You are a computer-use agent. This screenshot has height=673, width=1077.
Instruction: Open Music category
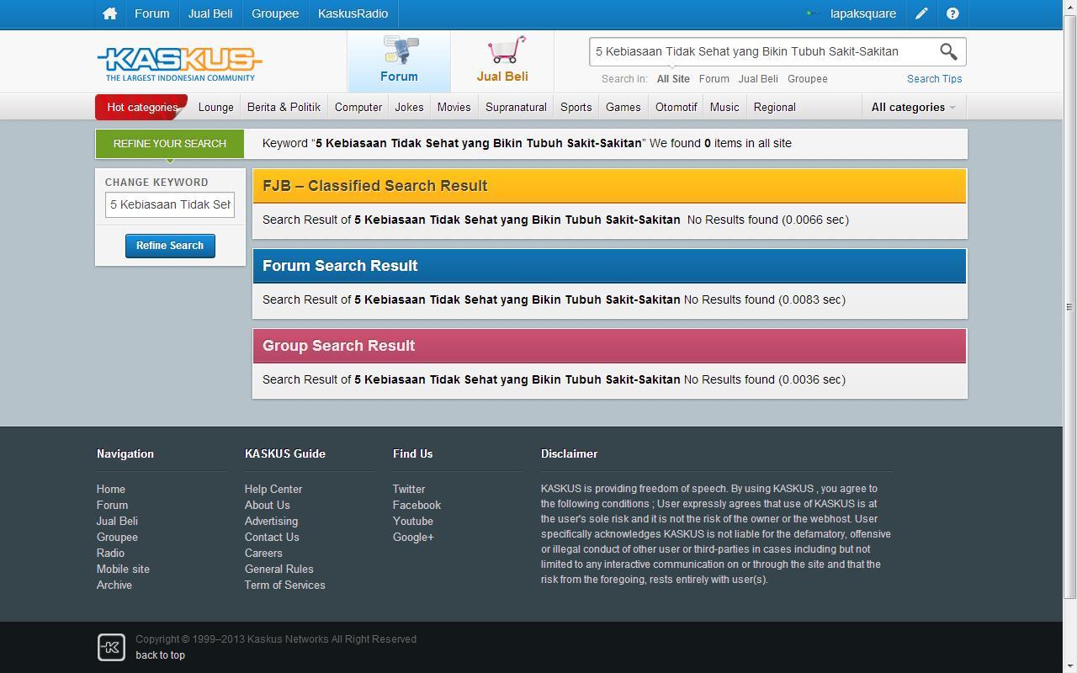coord(724,107)
